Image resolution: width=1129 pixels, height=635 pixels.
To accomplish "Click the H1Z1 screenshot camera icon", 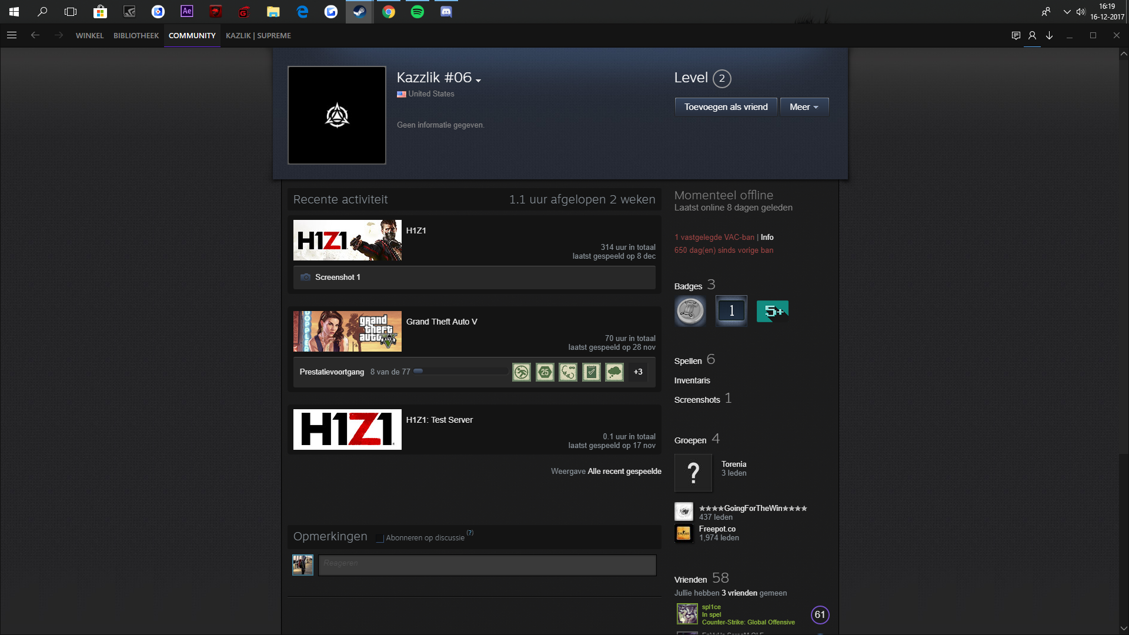I will pyautogui.click(x=305, y=278).
